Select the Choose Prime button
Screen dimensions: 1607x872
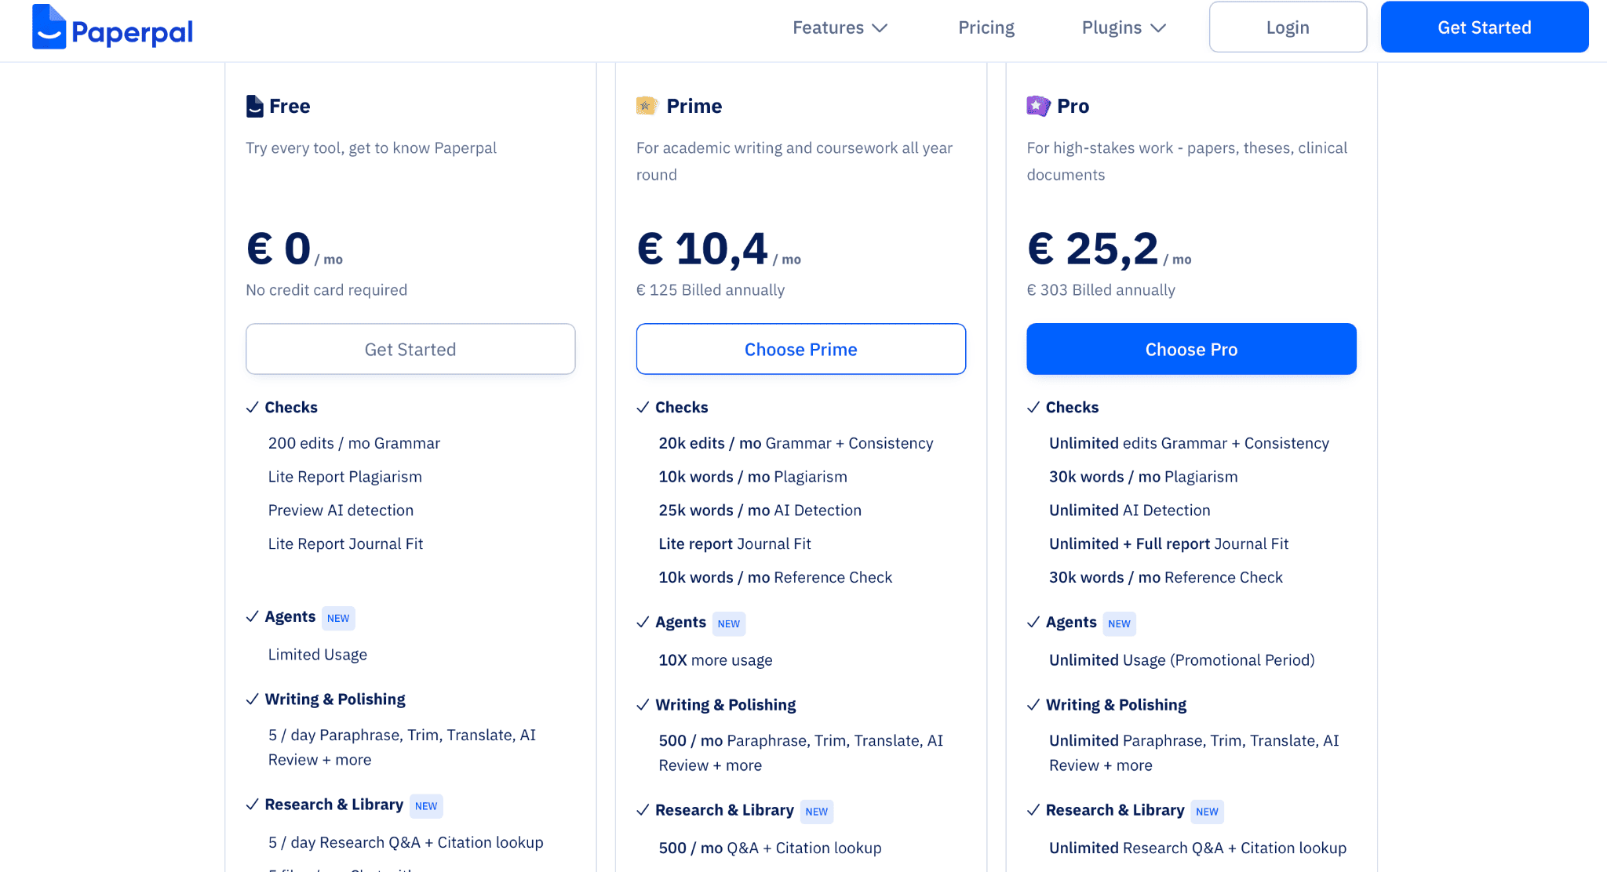[801, 349]
